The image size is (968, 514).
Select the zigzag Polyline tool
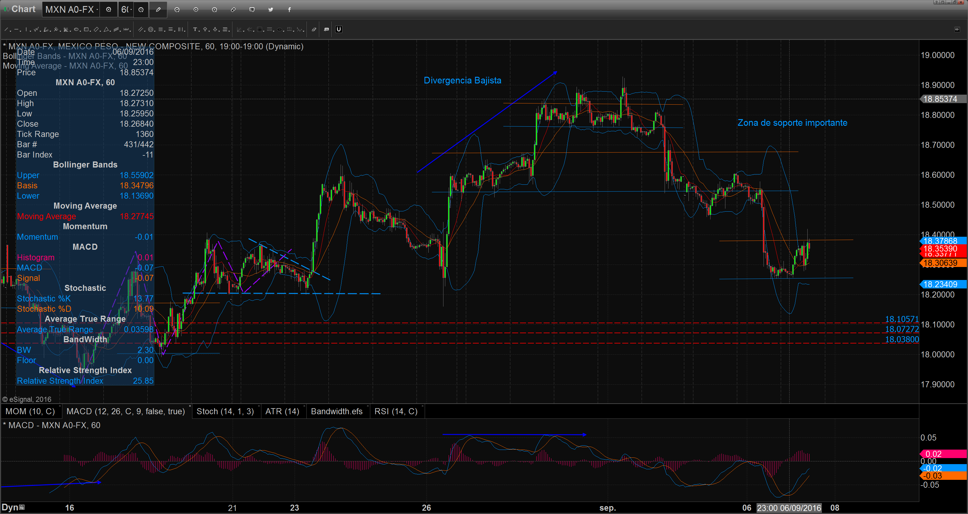coord(36,29)
